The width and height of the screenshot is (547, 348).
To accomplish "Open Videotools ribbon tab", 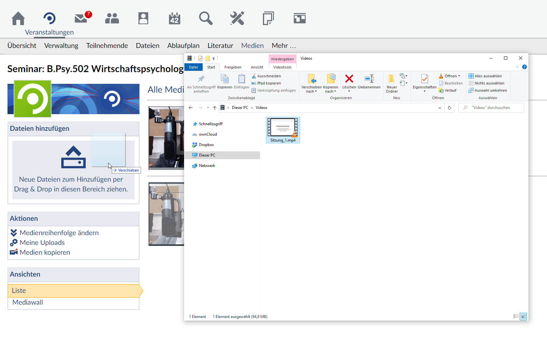I will (282, 67).
